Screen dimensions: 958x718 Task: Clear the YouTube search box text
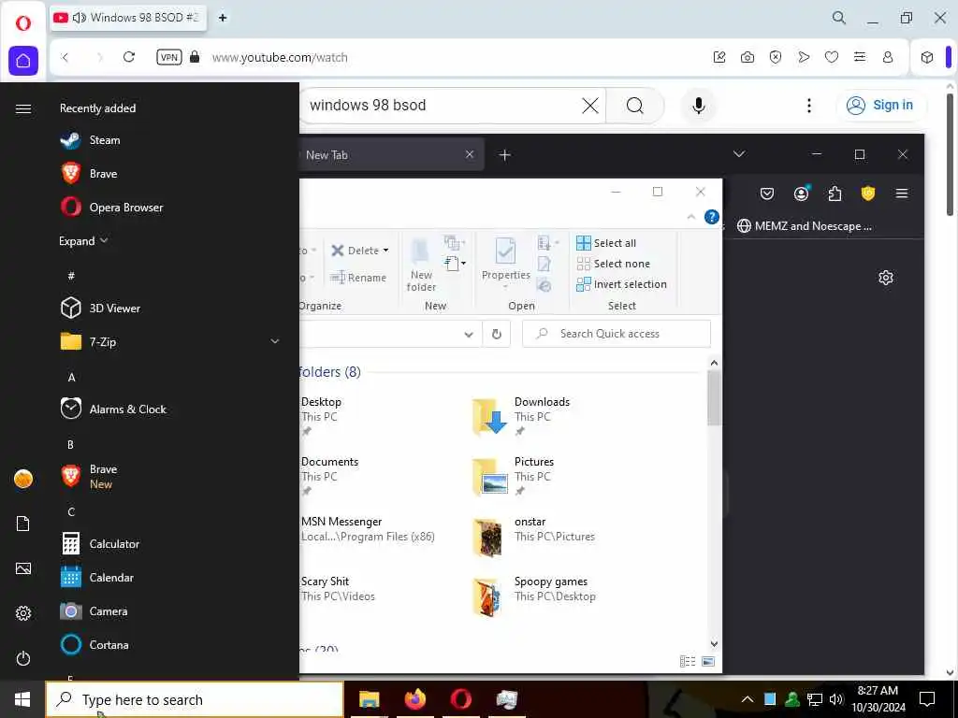click(590, 106)
